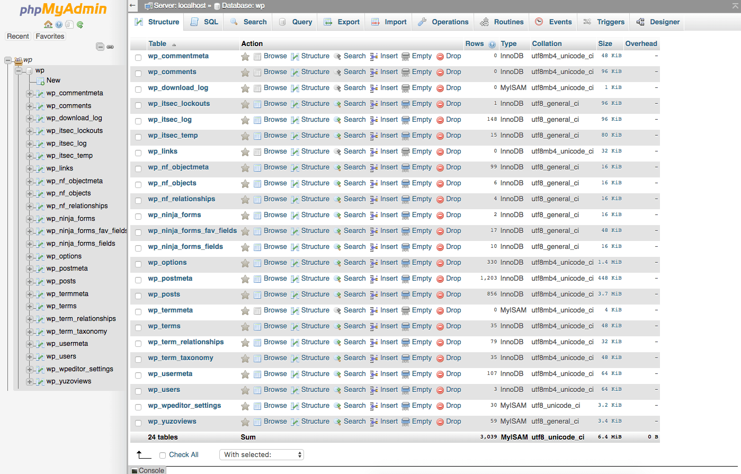
Task: Expand wp_posts tree node
Action: [30, 282]
